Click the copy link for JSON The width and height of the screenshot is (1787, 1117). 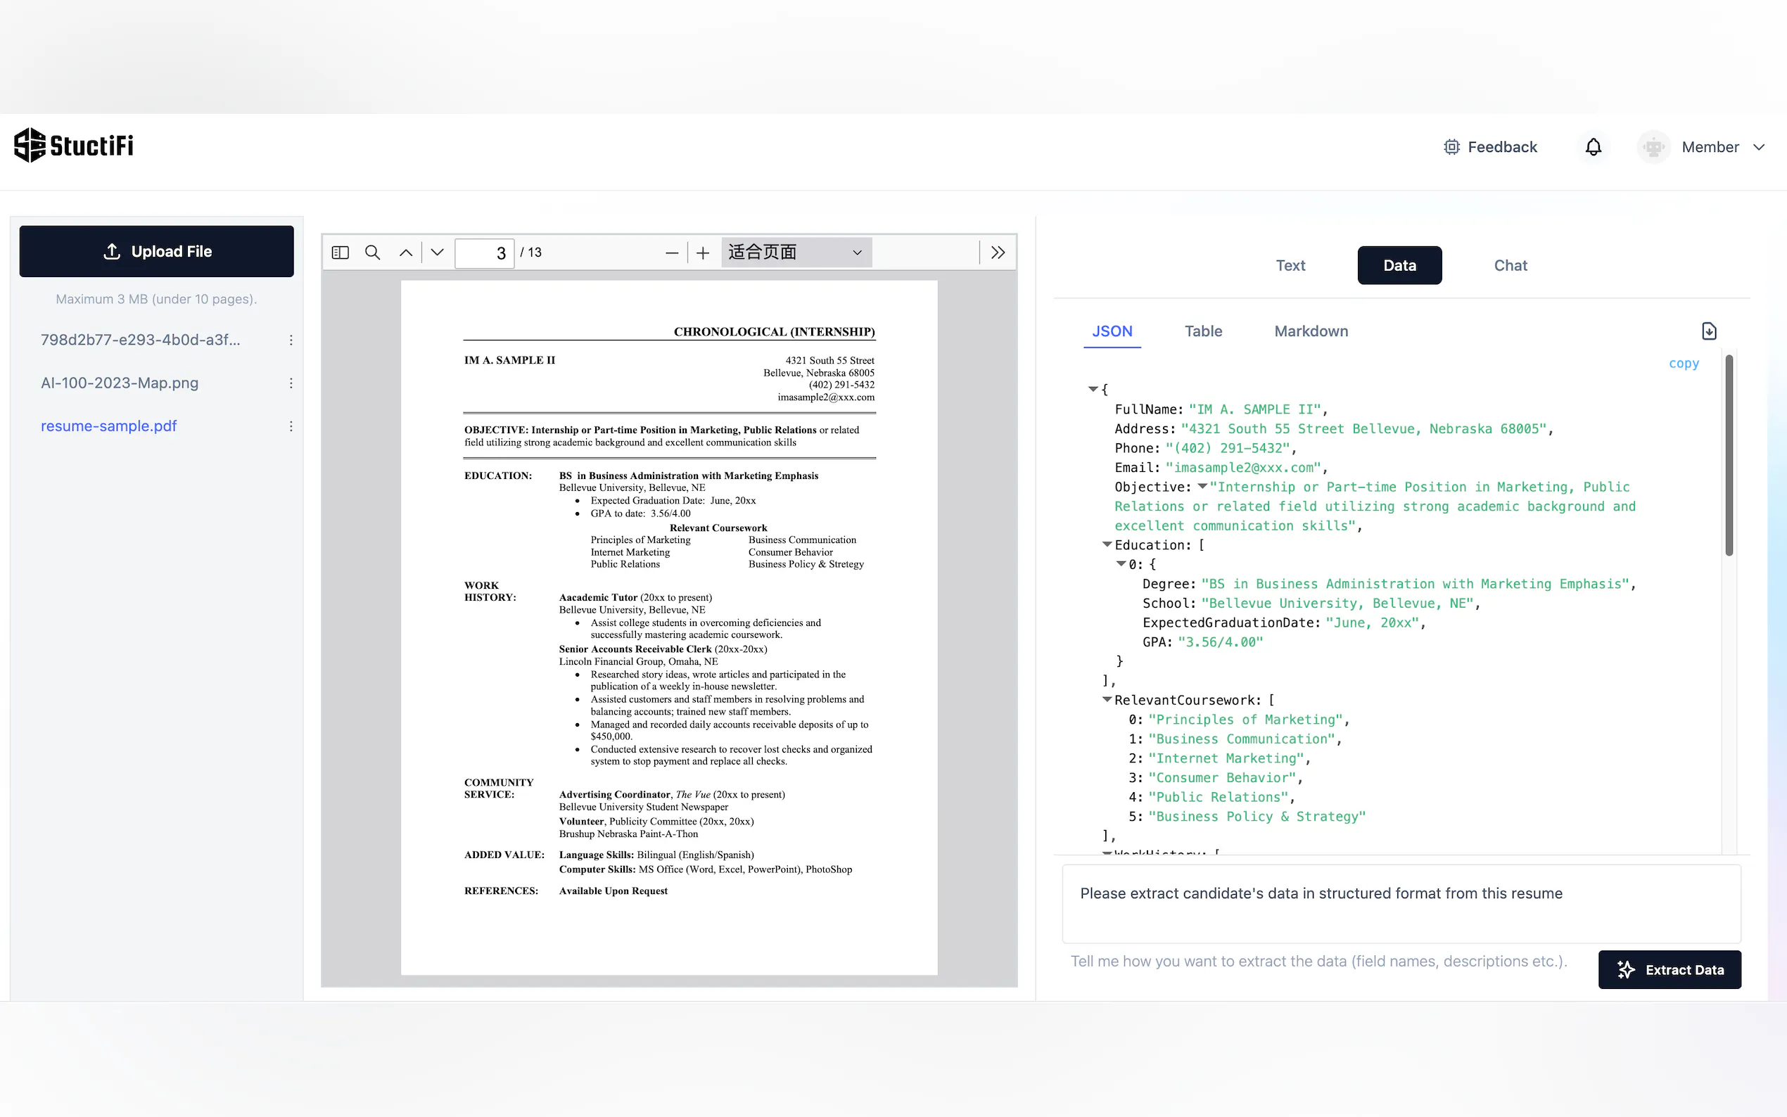point(1683,364)
